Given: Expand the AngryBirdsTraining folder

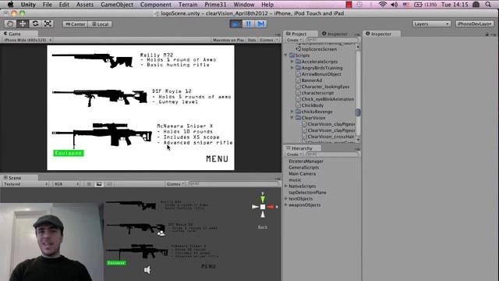Looking at the screenshot, I should pyautogui.click(x=292, y=68).
